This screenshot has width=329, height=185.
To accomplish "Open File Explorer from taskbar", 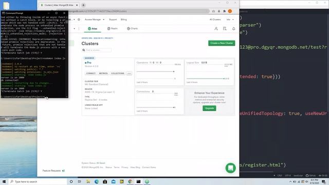I will click(x=88, y=181).
